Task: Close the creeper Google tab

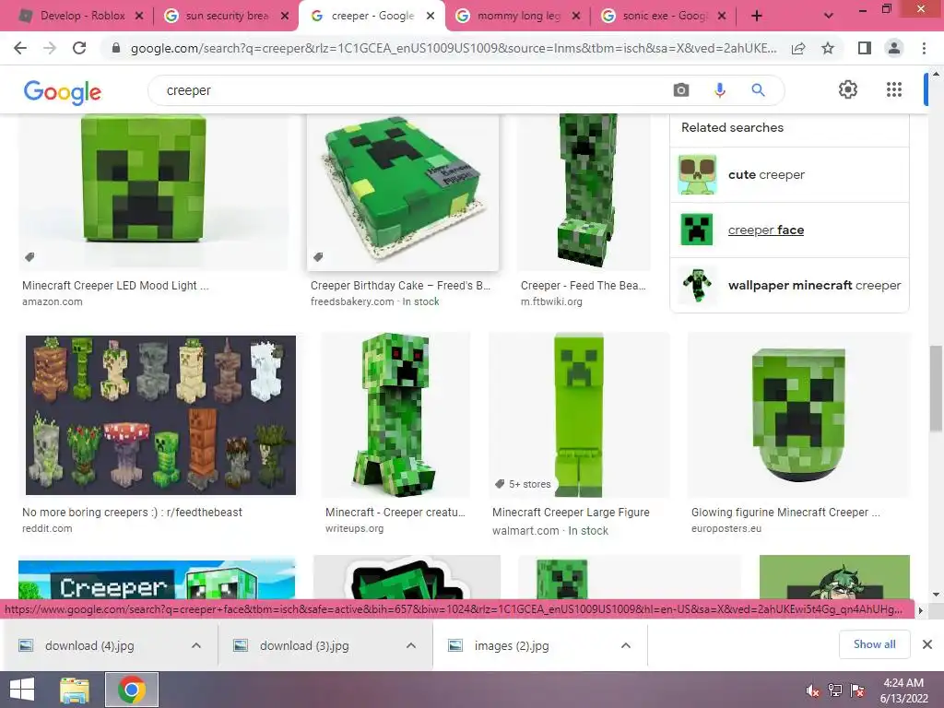Action: pyautogui.click(x=430, y=17)
